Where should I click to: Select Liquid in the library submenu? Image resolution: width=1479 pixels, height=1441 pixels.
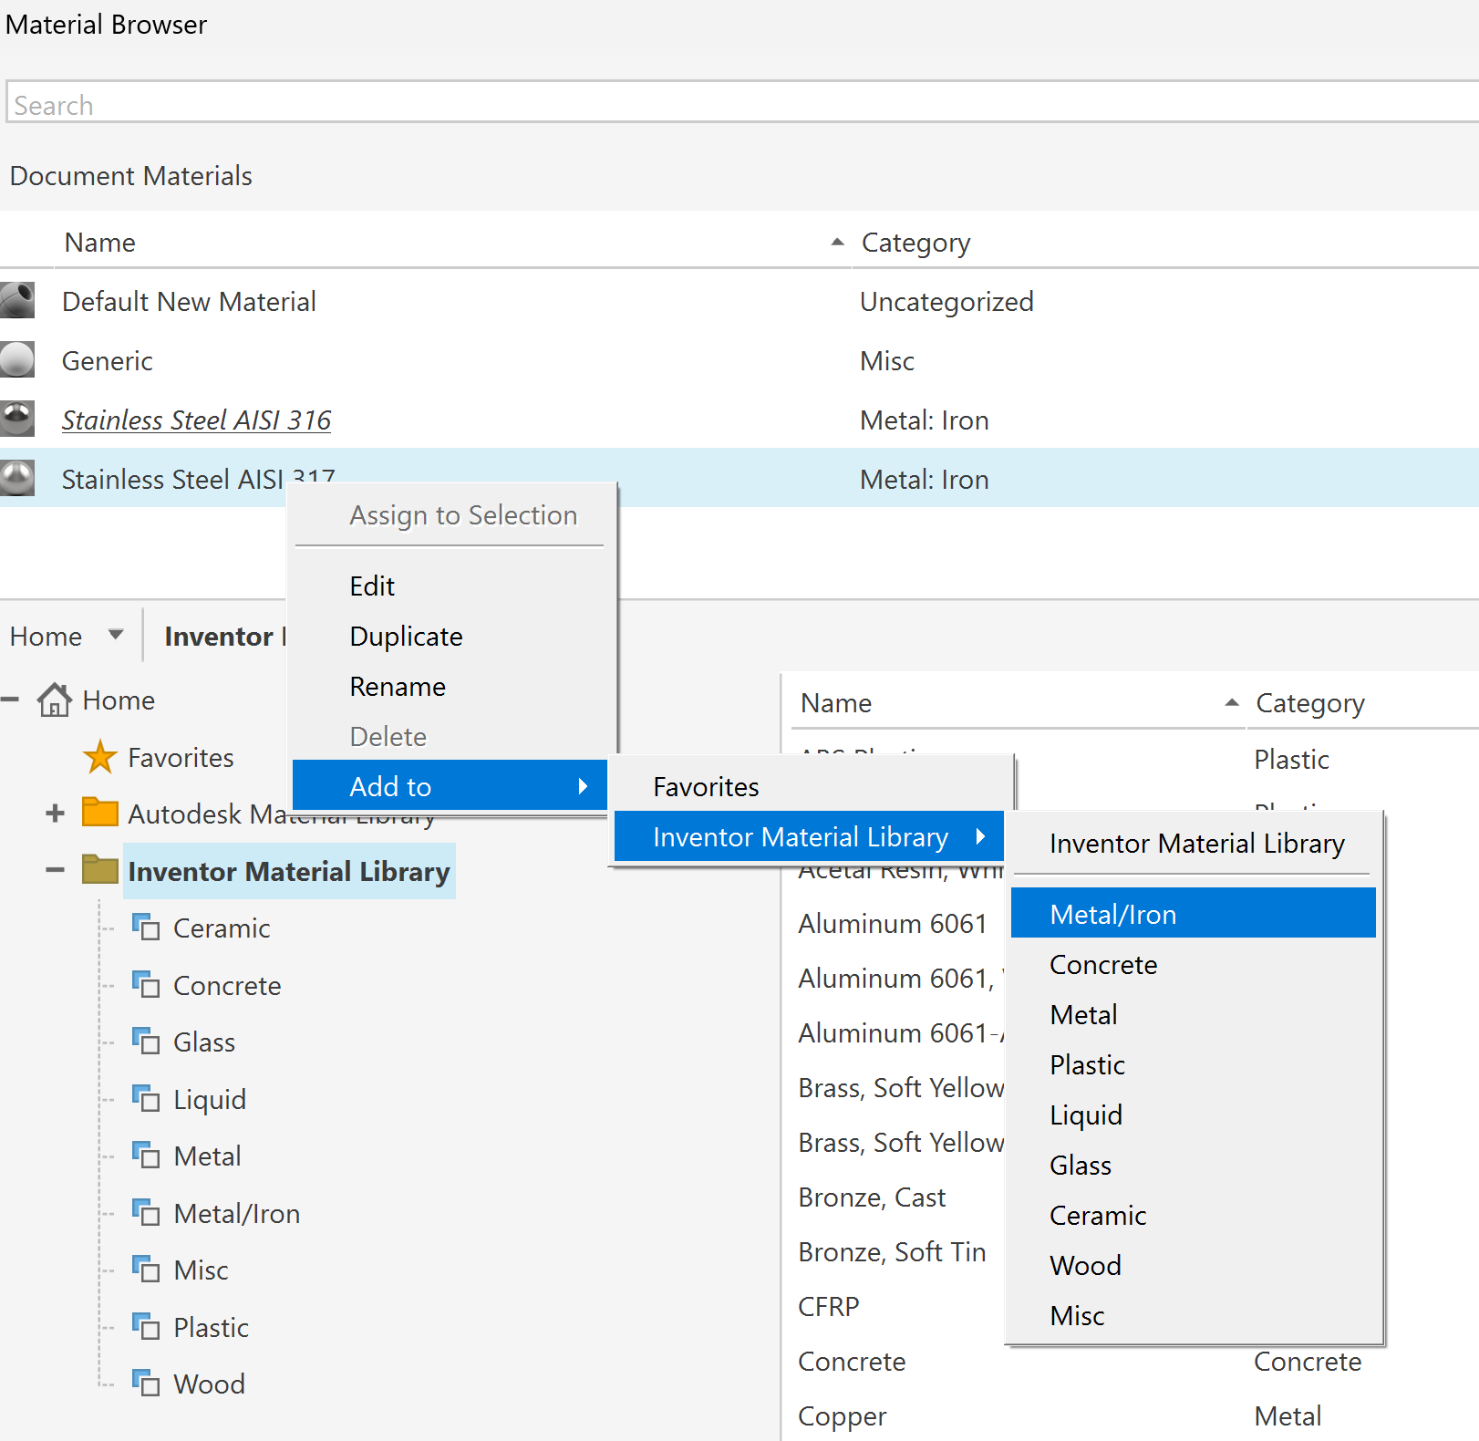click(1194, 1114)
